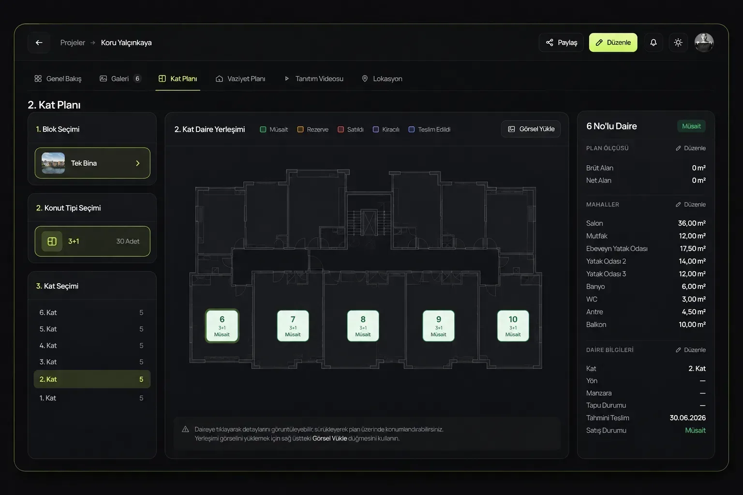Open Vaziyet Planı tab
This screenshot has height=495, width=743.
click(240, 79)
